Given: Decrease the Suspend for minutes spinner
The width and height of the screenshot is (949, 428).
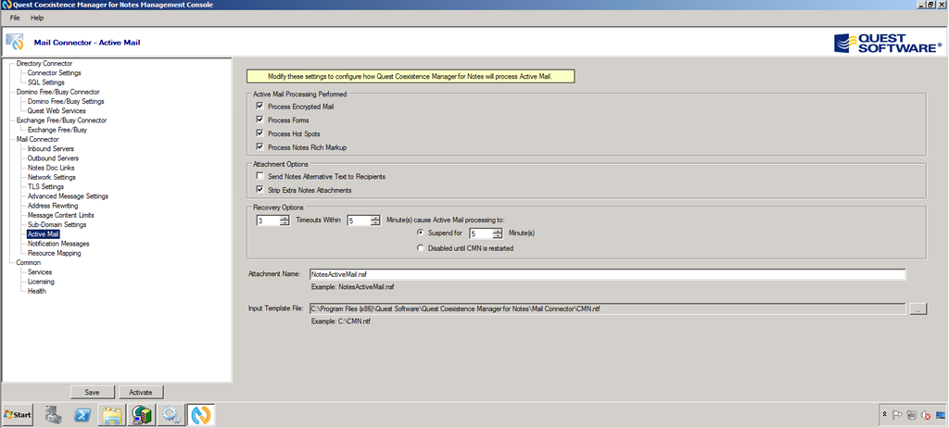Looking at the screenshot, I should click(x=498, y=236).
